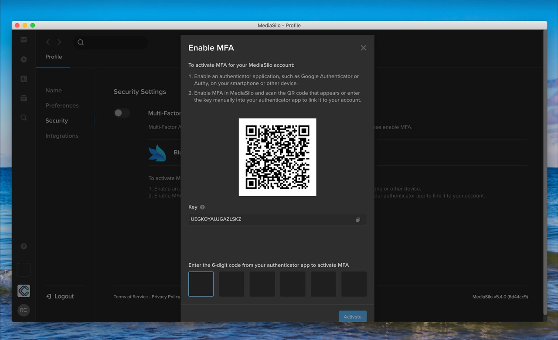Focus the fifth 6-digit code box
Viewport: 558px width, 340px height.
[x=323, y=284]
